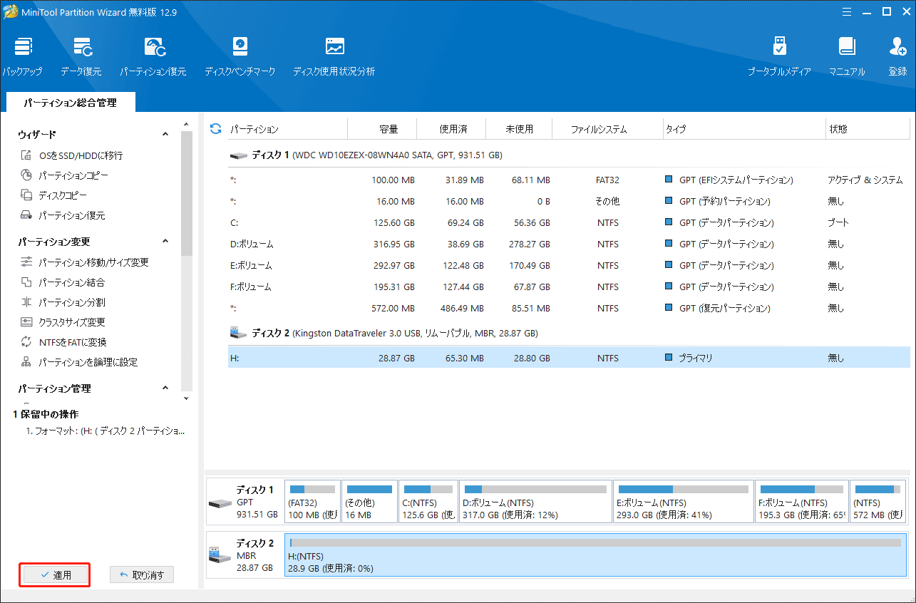Create ブータブルメディア bootable media

click(779, 57)
